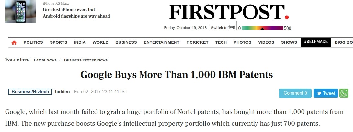Open the iPhone XS Max thumbnail

(x=21, y=12)
